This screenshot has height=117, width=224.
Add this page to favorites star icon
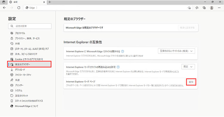coord(189,8)
